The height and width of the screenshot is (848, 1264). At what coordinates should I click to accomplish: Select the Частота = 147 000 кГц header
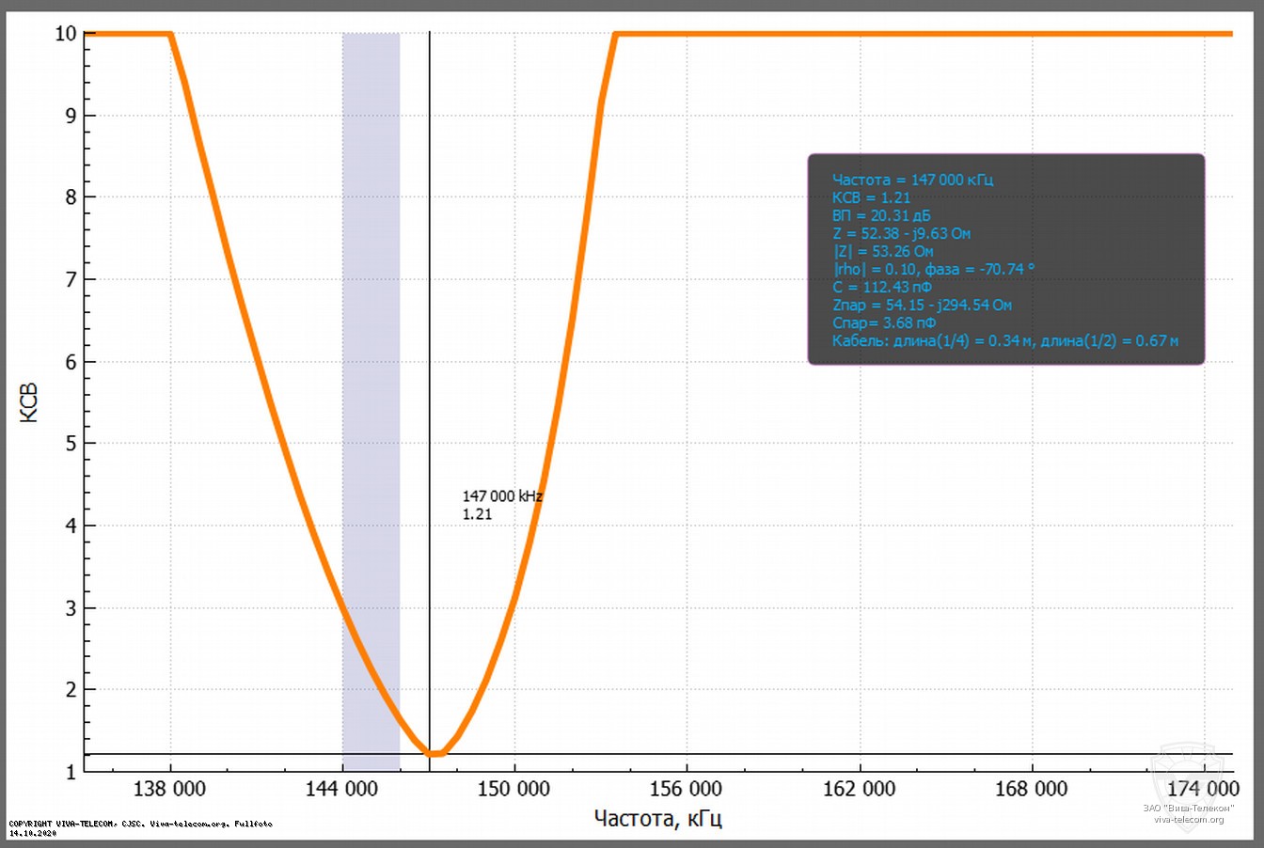914,180
